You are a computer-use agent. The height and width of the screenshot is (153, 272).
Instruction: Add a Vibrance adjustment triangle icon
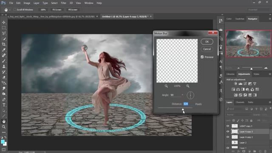(x=255, y=84)
